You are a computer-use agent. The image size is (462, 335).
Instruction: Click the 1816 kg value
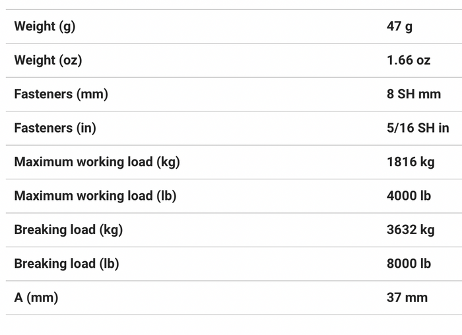(x=411, y=162)
